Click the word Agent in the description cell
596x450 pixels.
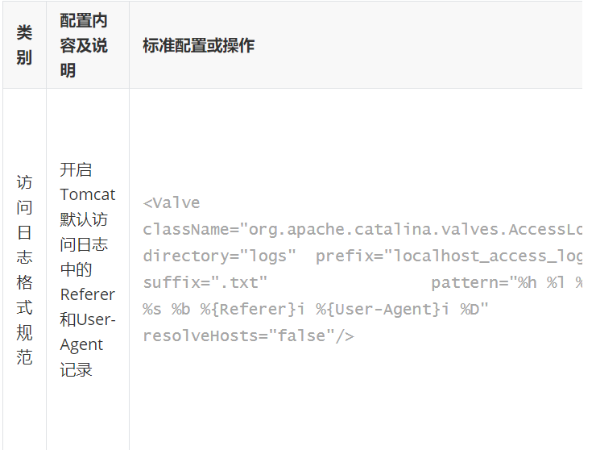point(81,345)
